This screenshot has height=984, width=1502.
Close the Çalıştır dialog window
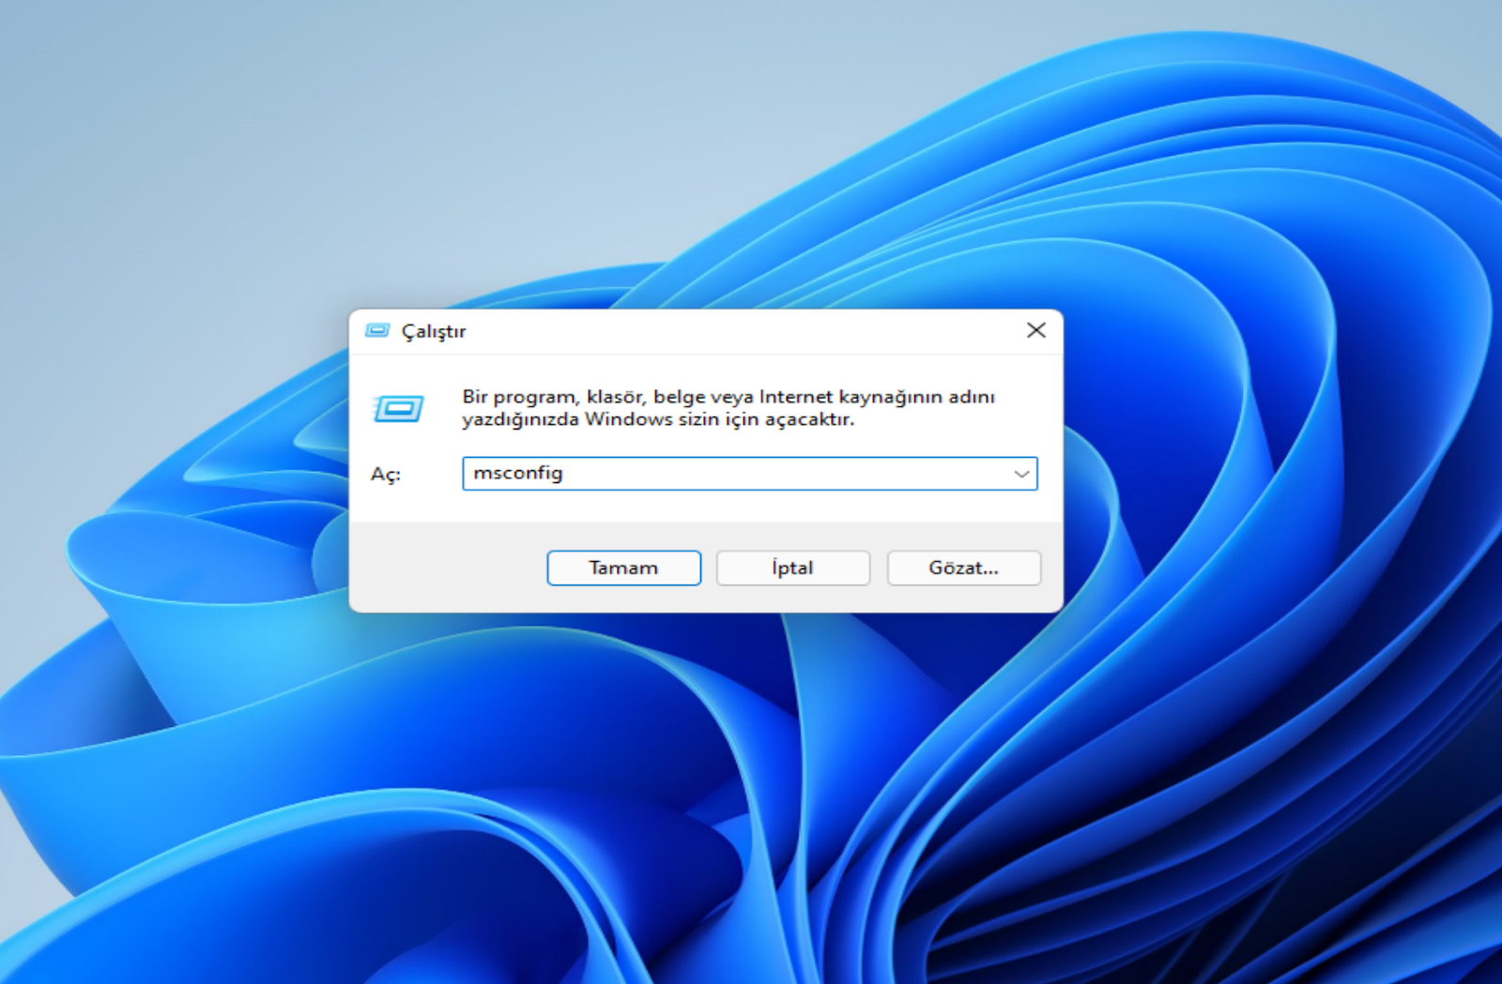click(x=1035, y=330)
